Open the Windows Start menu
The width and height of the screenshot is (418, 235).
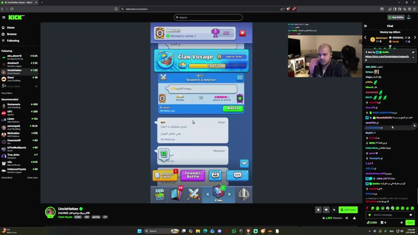click(x=139, y=231)
